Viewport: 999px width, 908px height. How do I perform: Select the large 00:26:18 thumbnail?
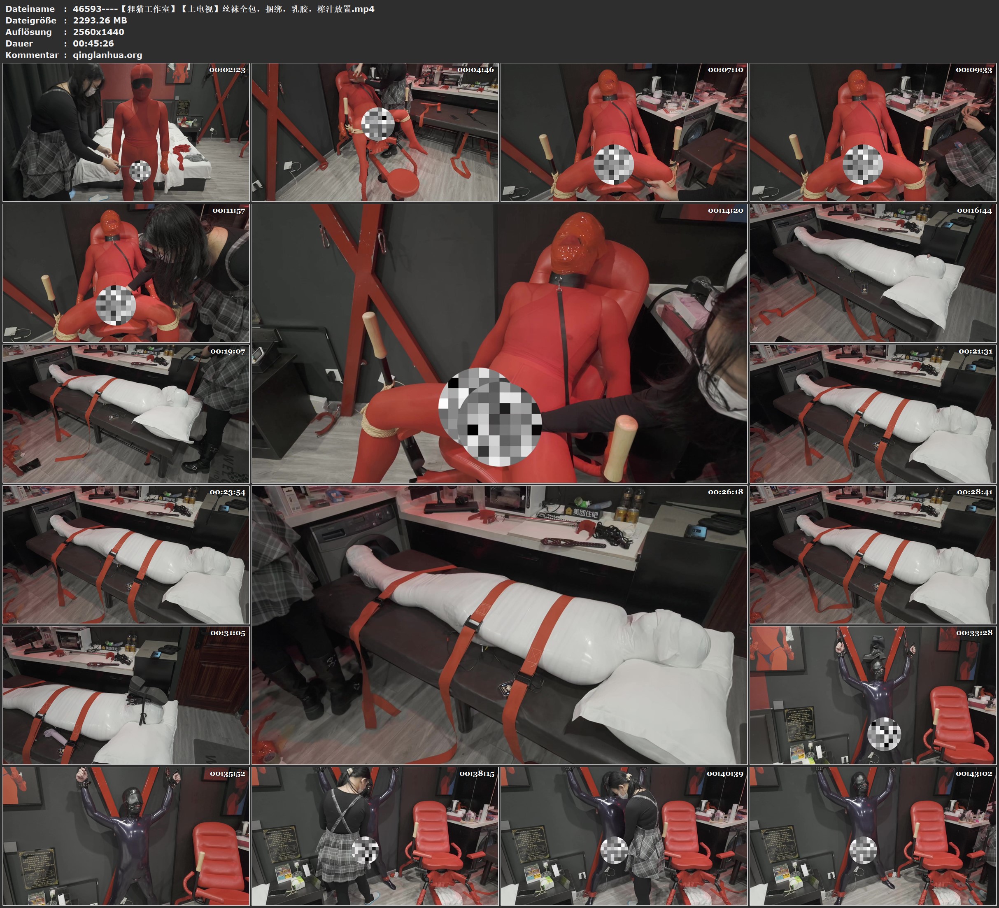pyautogui.click(x=500, y=625)
